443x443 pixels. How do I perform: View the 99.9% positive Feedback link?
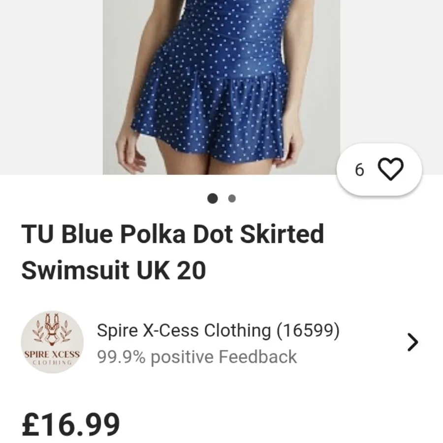click(197, 356)
